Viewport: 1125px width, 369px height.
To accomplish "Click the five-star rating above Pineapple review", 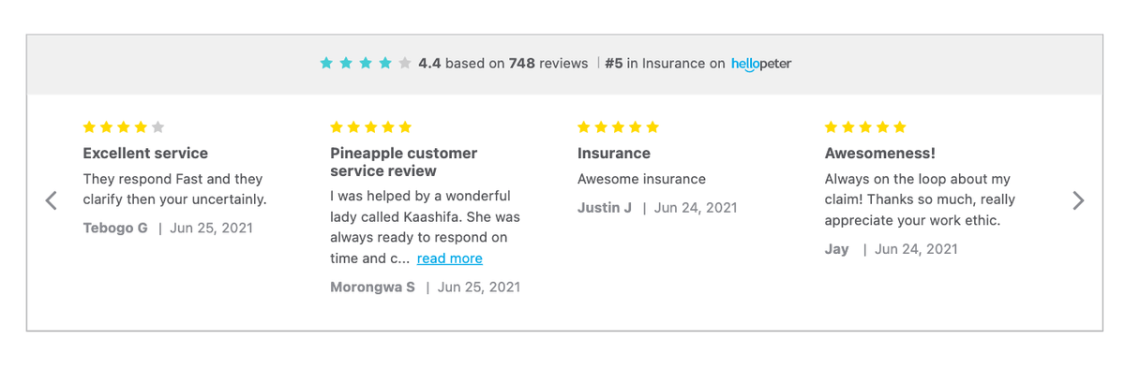I will click(x=371, y=127).
